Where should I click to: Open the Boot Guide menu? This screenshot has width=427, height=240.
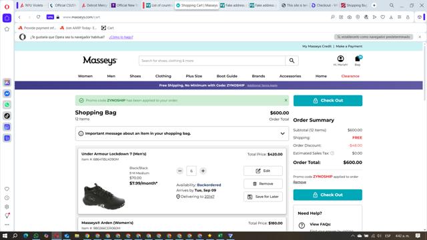click(227, 76)
